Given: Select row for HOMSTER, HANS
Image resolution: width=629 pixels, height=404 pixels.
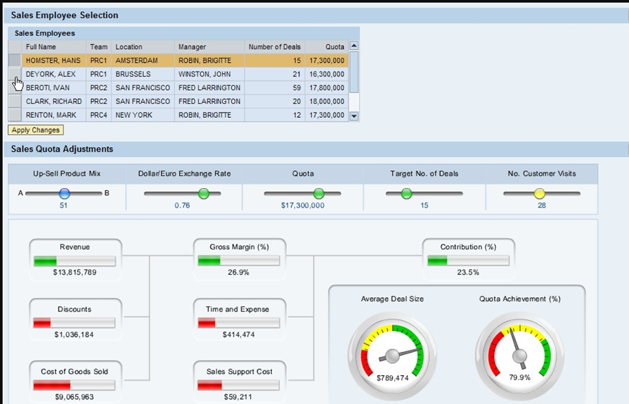Looking at the screenshot, I should point(53,61).
